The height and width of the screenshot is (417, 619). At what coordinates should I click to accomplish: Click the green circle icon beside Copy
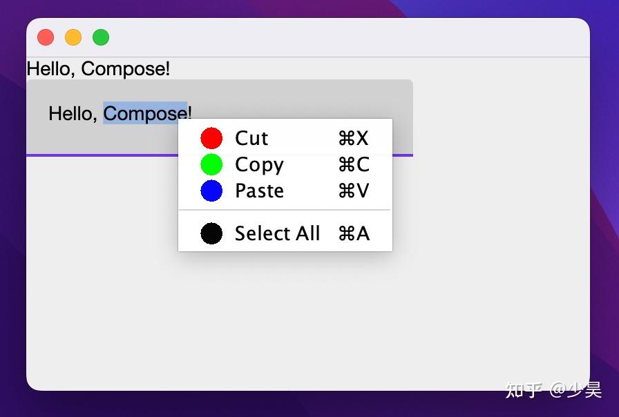[211, 164]
